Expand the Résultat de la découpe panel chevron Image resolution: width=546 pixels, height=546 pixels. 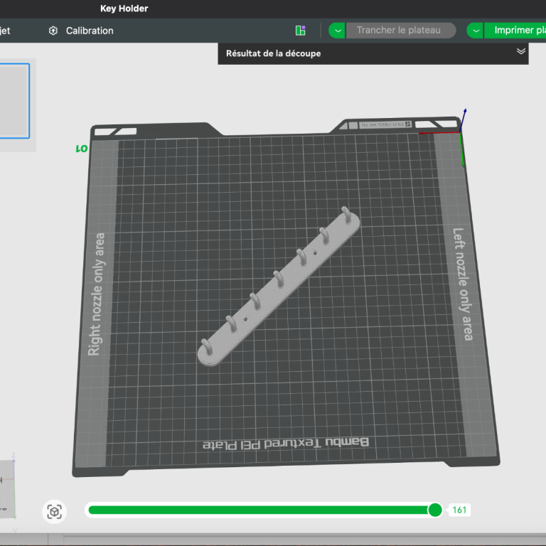[520, 51]
